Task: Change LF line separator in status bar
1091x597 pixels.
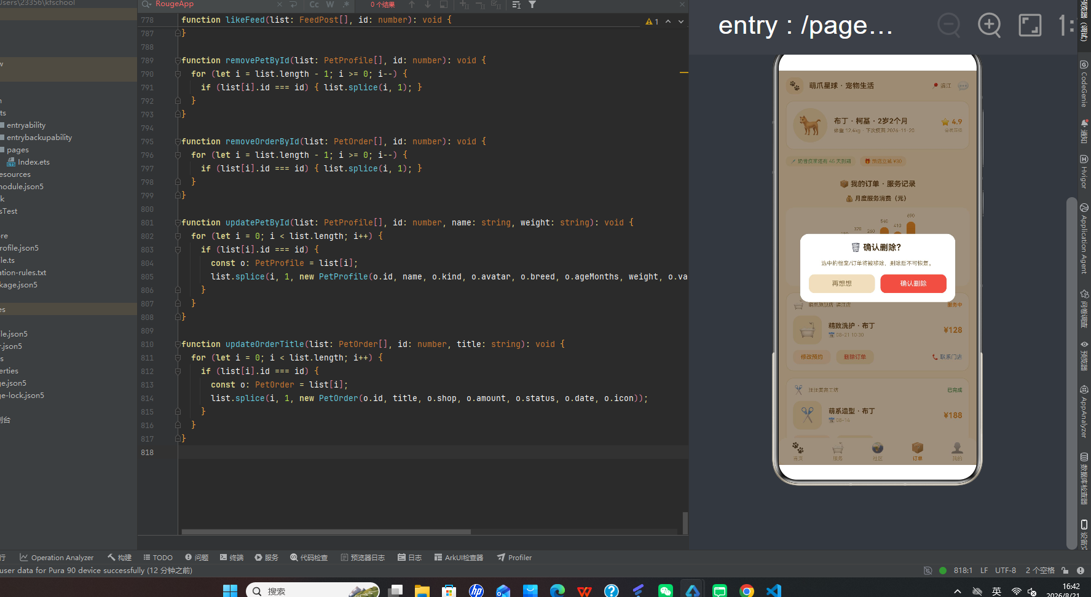Action: pyautogui.click(x=984, y=571)
